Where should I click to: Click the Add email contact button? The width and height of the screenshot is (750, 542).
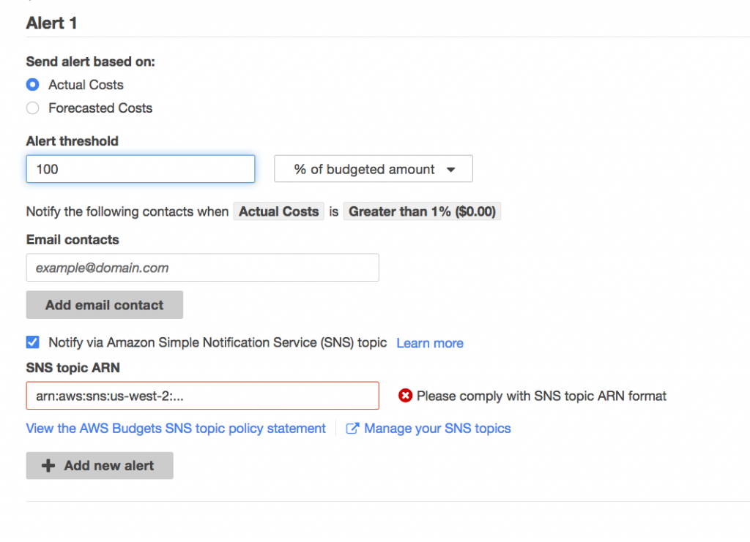(104, 304)
